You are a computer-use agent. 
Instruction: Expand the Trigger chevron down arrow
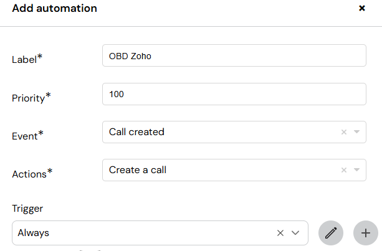295,233
